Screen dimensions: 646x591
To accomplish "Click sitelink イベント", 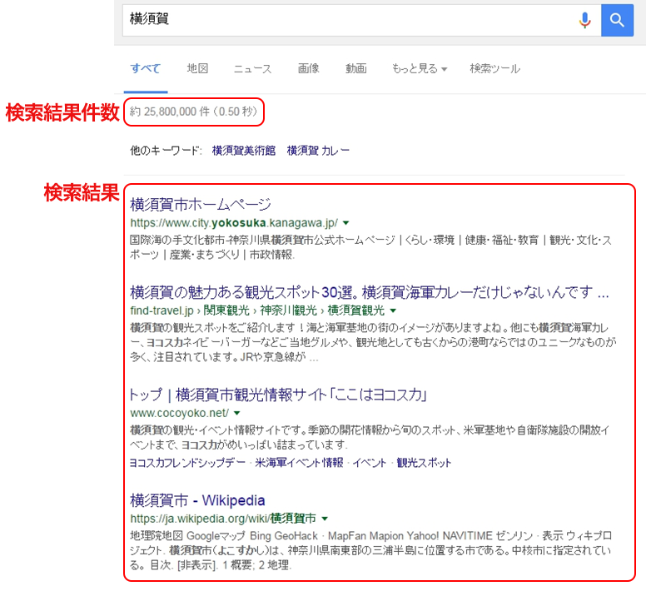I will coord(369,463).
